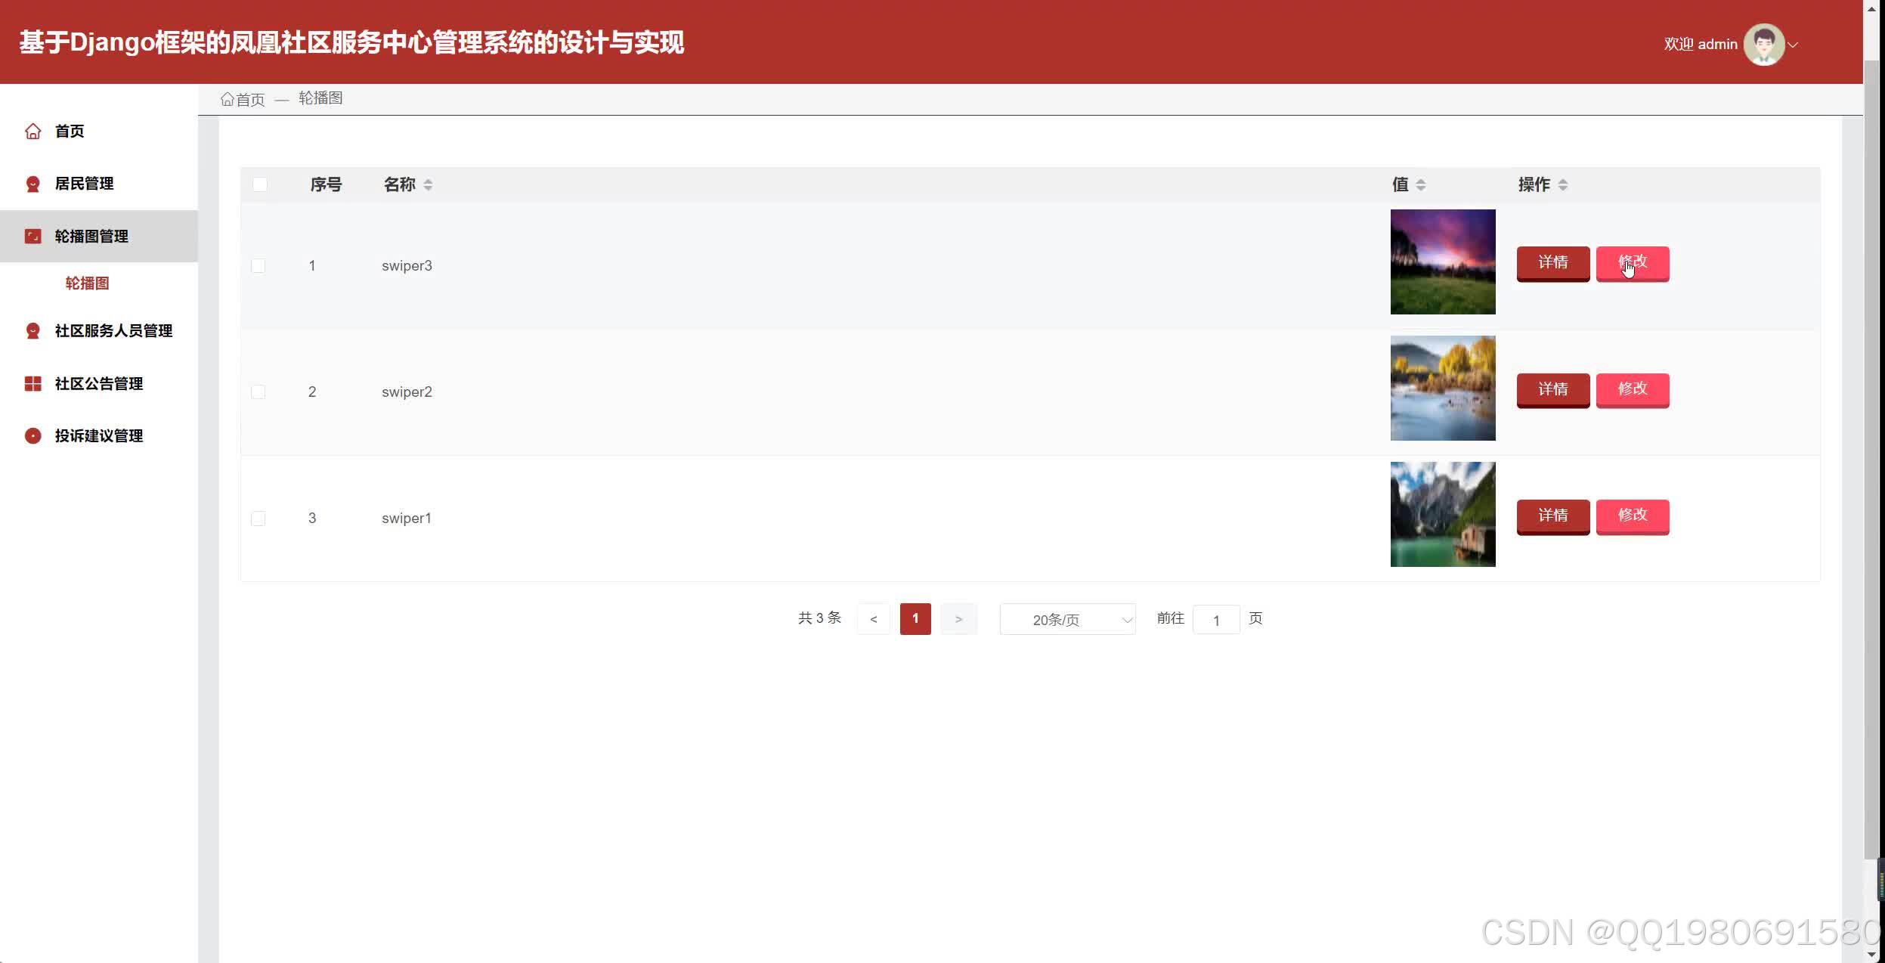Check the swiper3 row checkbox
This screenshot has width=1885, height=963.
click(258, 266)
